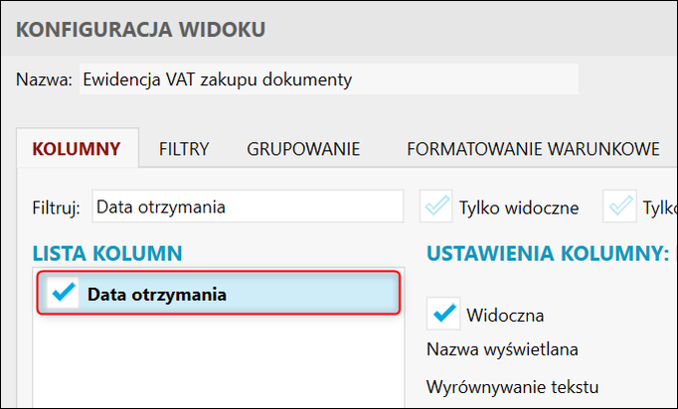Select the FORMATOWANIE WARUNKOWE tab
Viewport: 678px width, 409px height.
pyautogui.click(x=533, y=150)
